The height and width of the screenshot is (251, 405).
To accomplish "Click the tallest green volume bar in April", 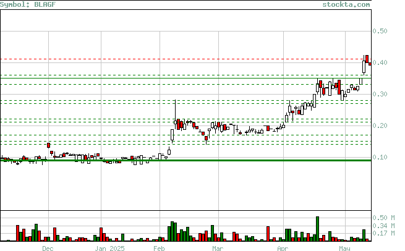I will pos(317,229).
